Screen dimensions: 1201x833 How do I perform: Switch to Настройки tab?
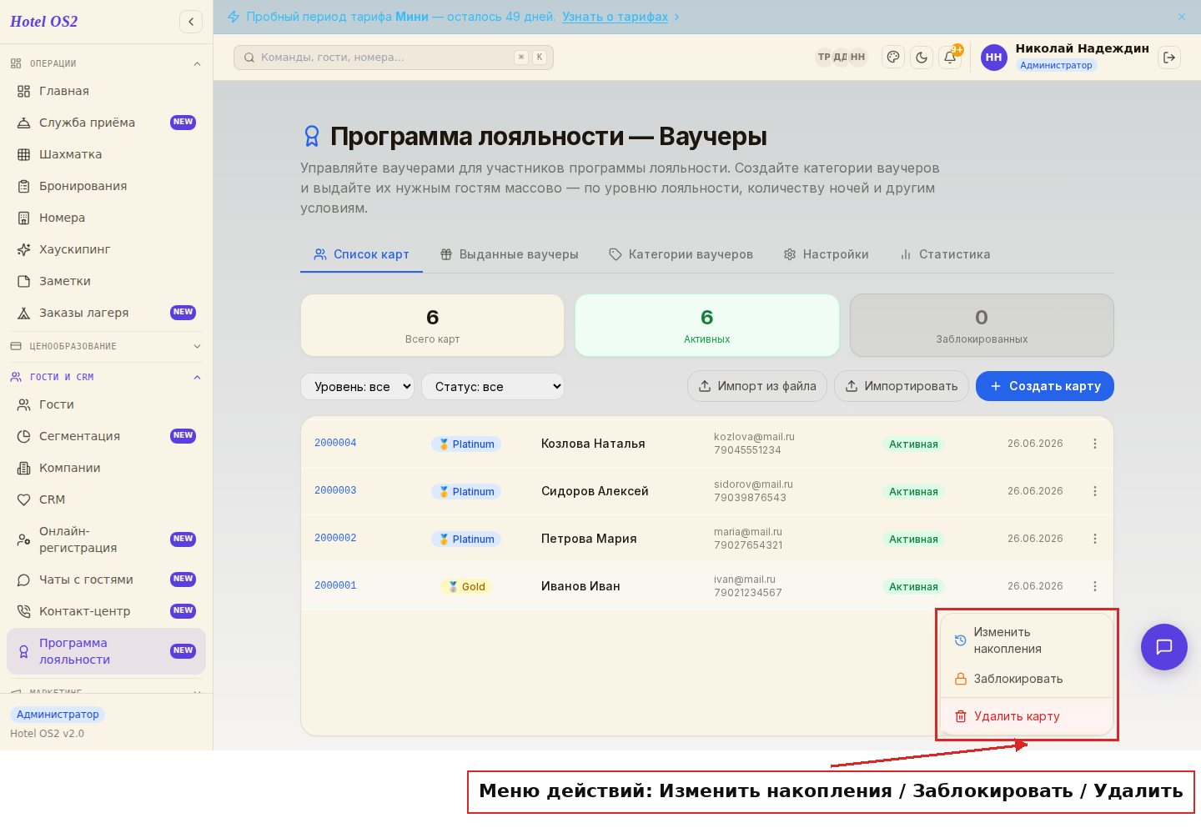[826, 254]
